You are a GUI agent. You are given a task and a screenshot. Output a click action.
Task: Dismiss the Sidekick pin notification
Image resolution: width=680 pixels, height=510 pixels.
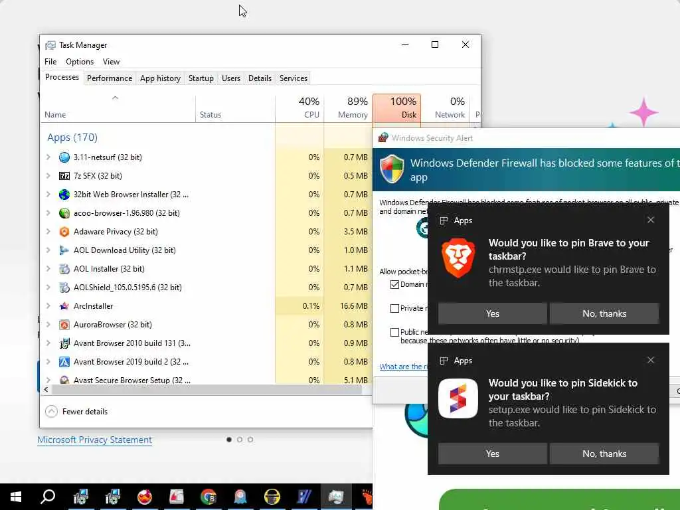(x=651, y=360)
